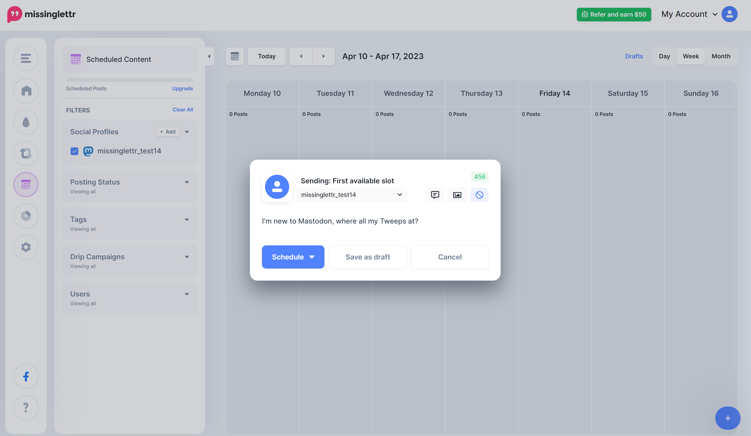Viewport: 751px width, 436px height.
Task: Click the Upgrade link
Action: click(182, 89)
